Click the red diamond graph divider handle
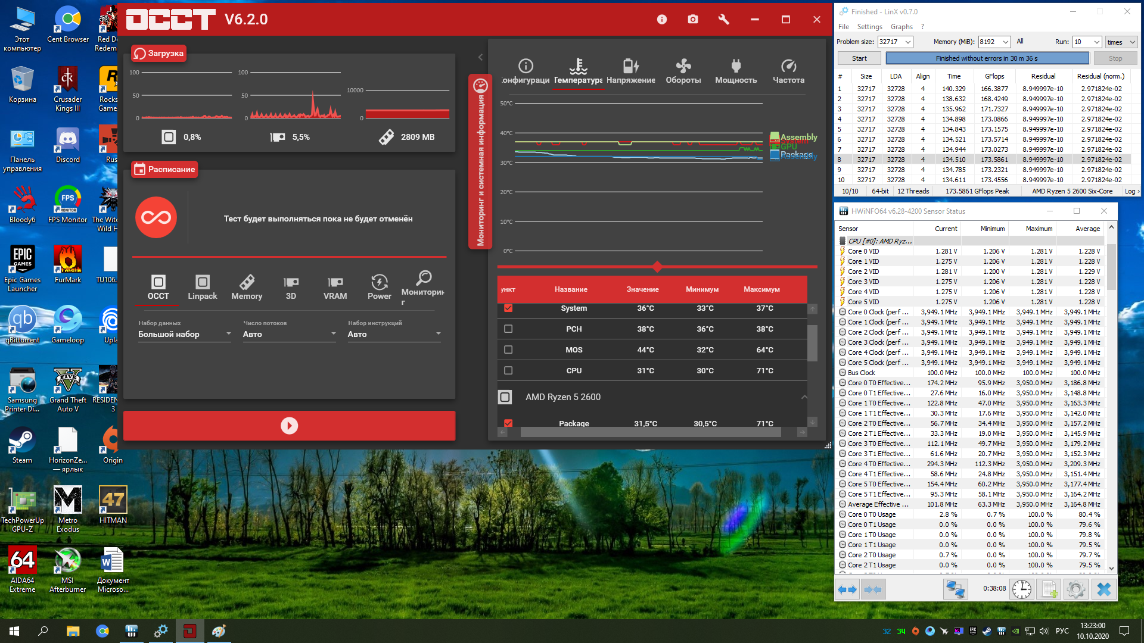1144x643 pixels. 657,267
